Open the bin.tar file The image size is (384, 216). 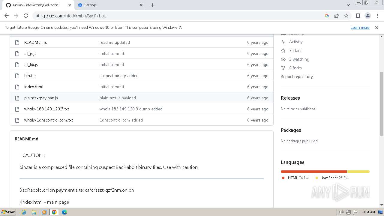point(30,76)
